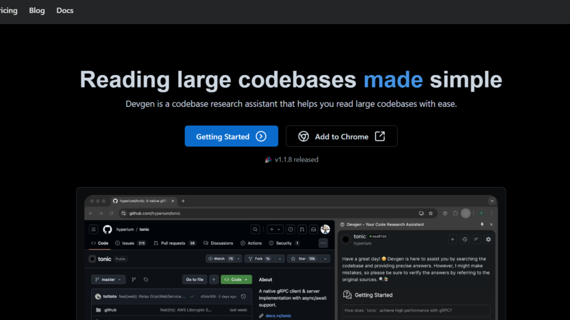Open the extensions puzzle icon in demo browser toolbar
Image resolution: width=570 pixels, height=320 pixels.
(x=455, y=213)
